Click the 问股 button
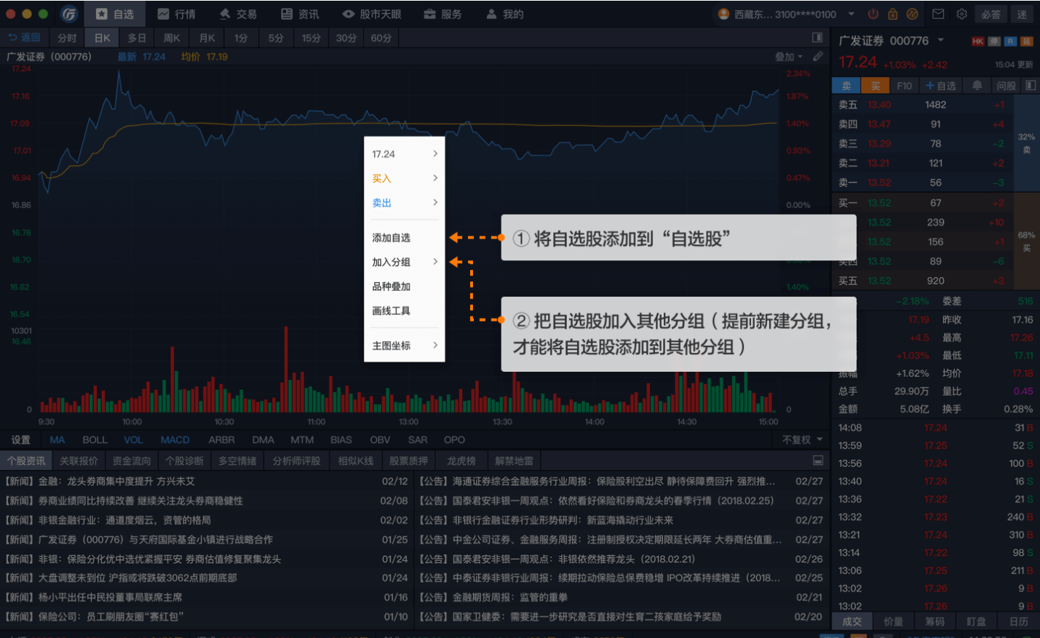The image size is (1040, 638). coord(1007,85)
